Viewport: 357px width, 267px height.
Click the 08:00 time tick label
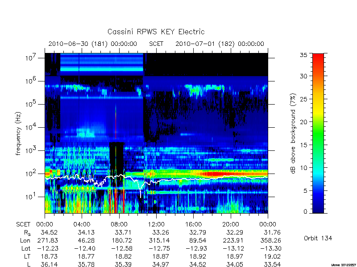click(x=119, y=225)
